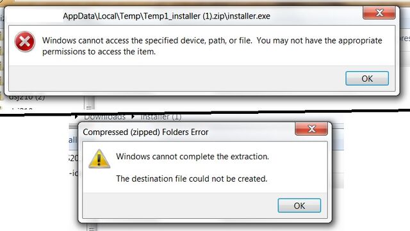Click 'Windows cannot access the specified device' message

212,46
